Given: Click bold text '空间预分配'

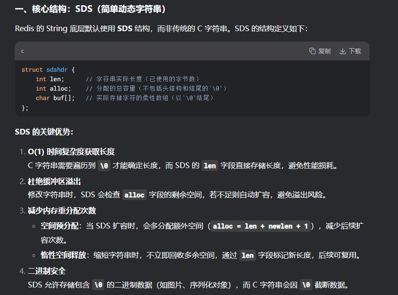Looking at the screenshot, I should click(59, 226).
